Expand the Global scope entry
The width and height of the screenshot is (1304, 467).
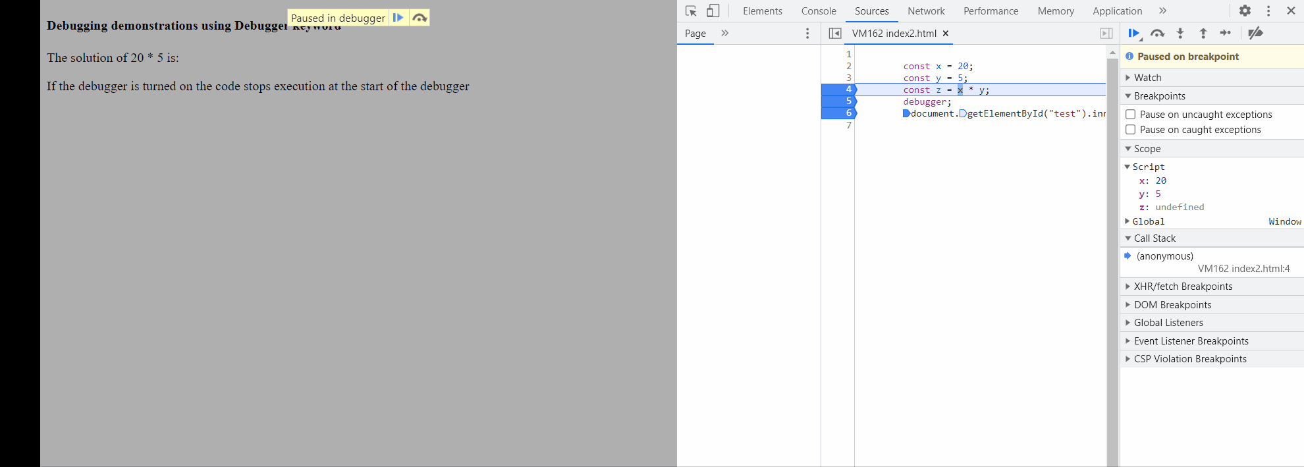pos(1148,222)
